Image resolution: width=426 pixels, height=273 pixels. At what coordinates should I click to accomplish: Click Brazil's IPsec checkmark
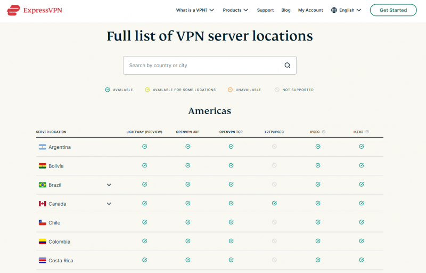(x=318, y=184)
